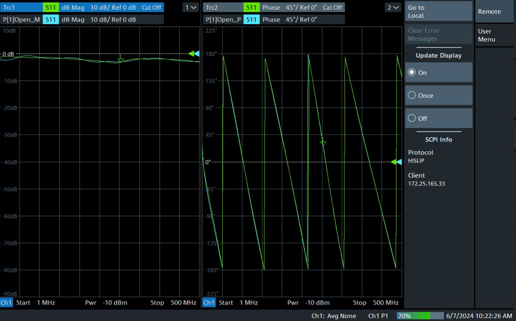Expand diagram 2 dropdown arrow
Screen dimensions: 516x321
click(393, 8)
